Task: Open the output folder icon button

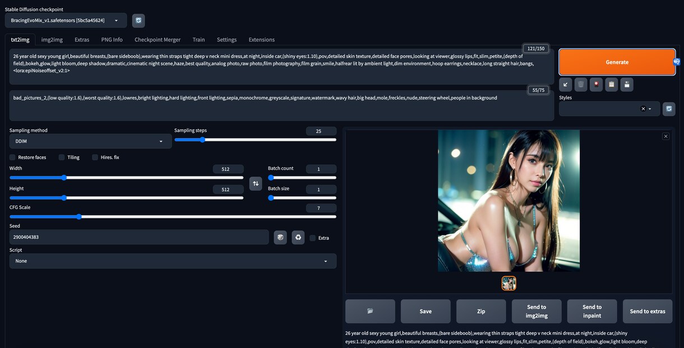Action: (370, 311)
